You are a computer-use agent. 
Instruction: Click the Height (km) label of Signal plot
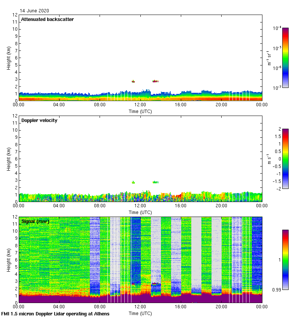[8, 260]
